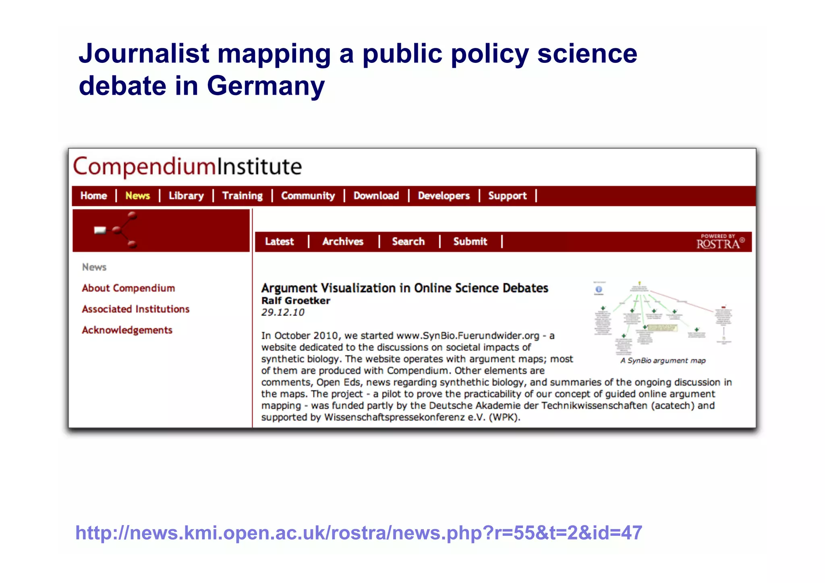Click the slide title Journalist mapping a public policy
Image resolution: width=825 pixels, height=583 pixels.
point(358,69)
